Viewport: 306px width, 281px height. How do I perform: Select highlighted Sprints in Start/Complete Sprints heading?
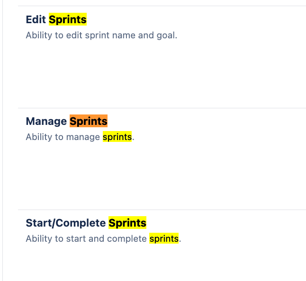tap(127, 223)
